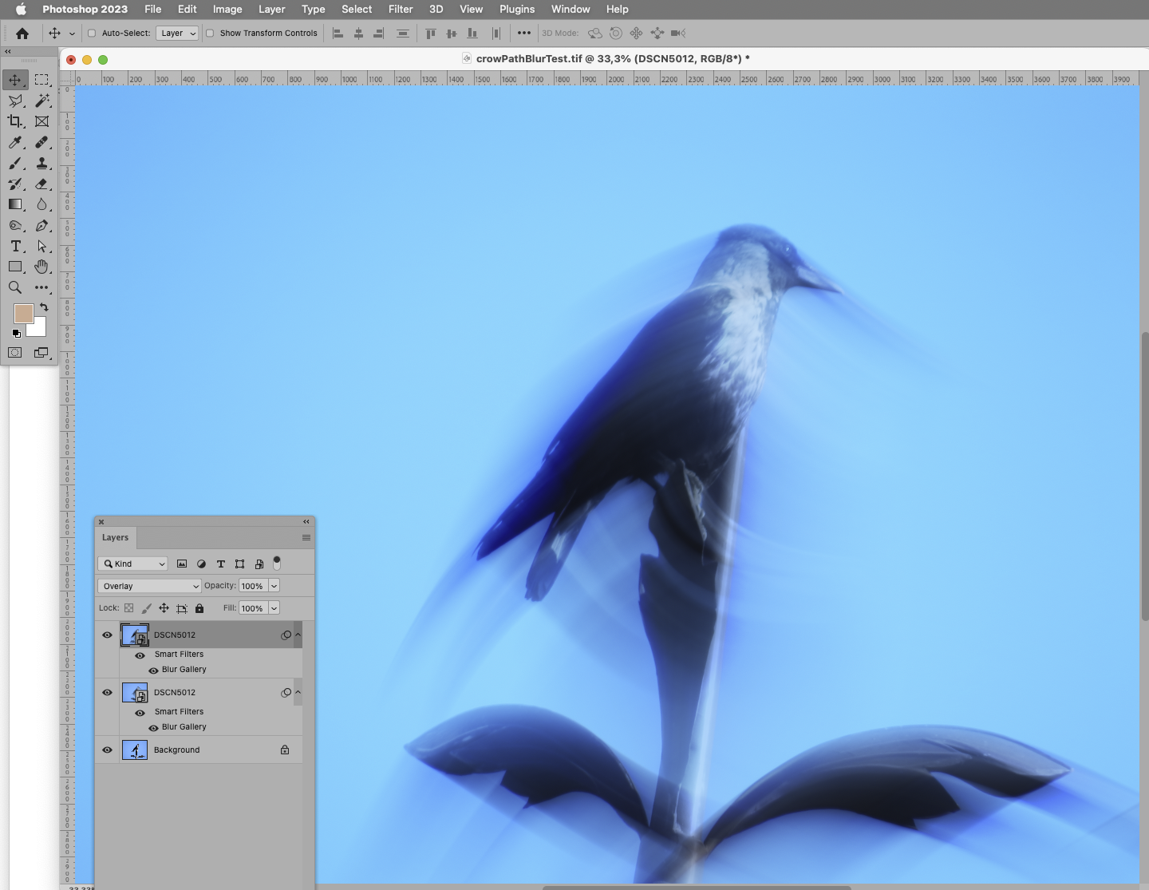Viewport: 1149px width, 890px height.
Task: Pick the Zoom tool
Action: 15,288
